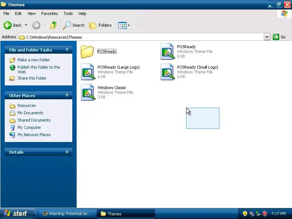The width and height of the screenshot is (292, 219).
Task: Click the folder icon in the Themes title bar
Action: [3, 4]
